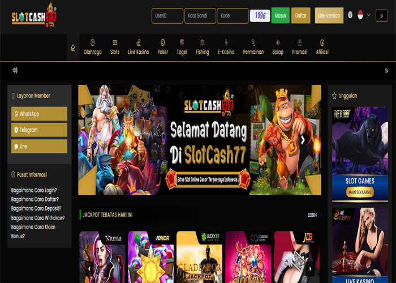The image size is (396, 283).
Task: Click the green Masuk login button
Action: point(281,15)
